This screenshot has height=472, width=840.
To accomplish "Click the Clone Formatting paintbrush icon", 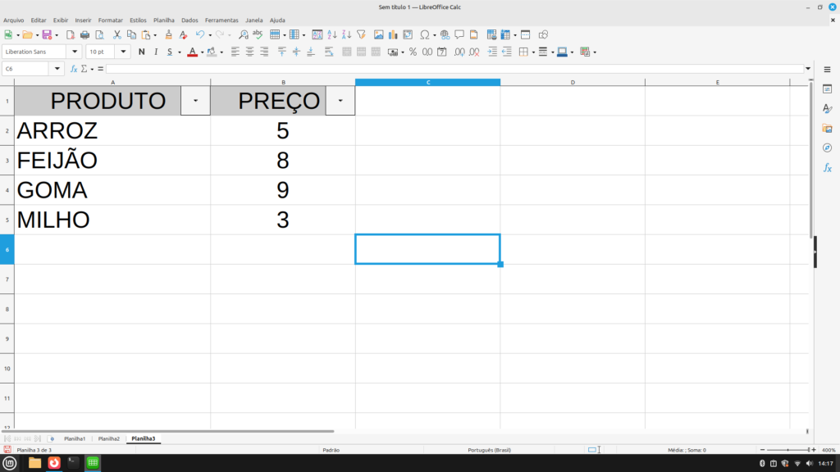I will (169, 35).
